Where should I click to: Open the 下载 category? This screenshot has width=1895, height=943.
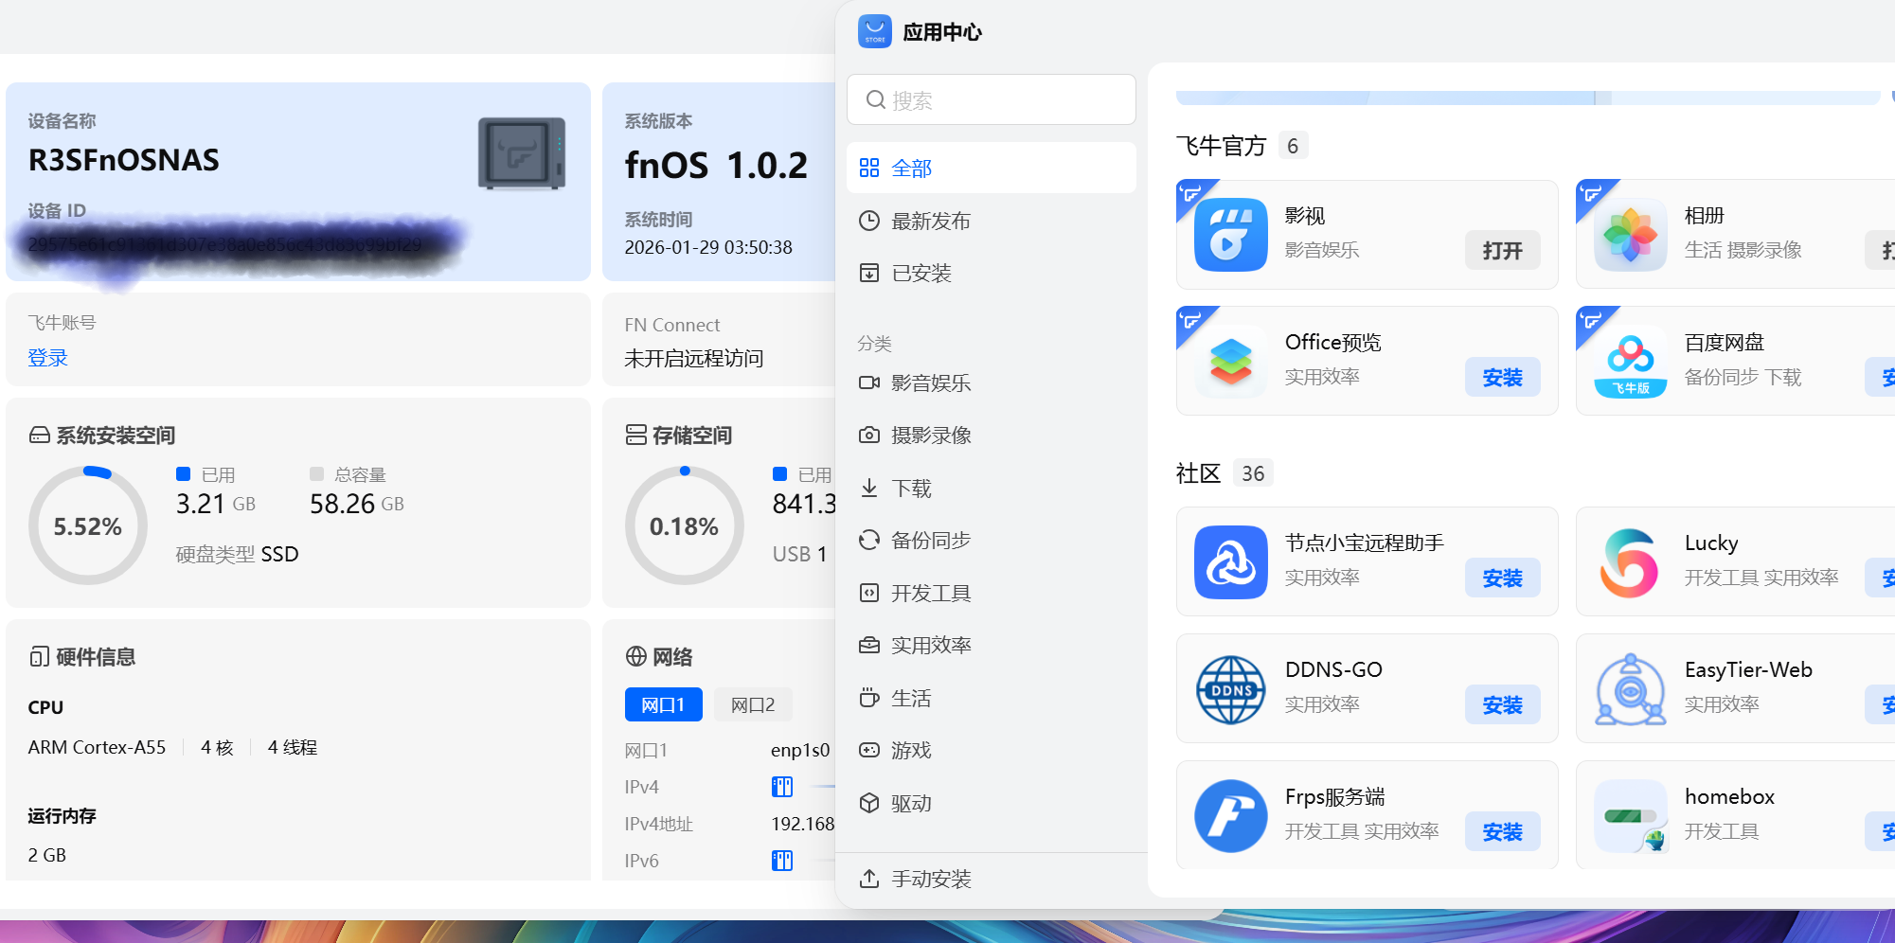[x=911, y=488]
